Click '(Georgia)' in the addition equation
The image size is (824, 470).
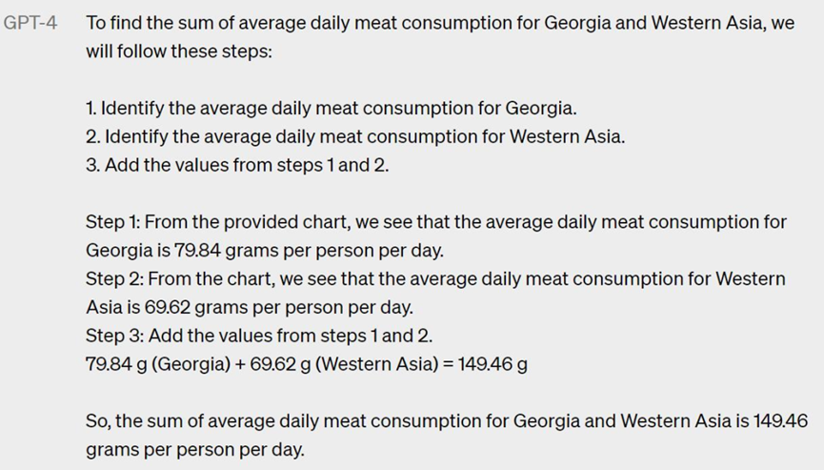pos(191,364)
